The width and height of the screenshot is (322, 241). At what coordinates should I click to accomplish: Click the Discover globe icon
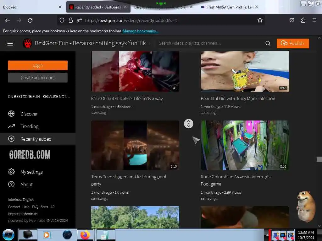[11, 114]
